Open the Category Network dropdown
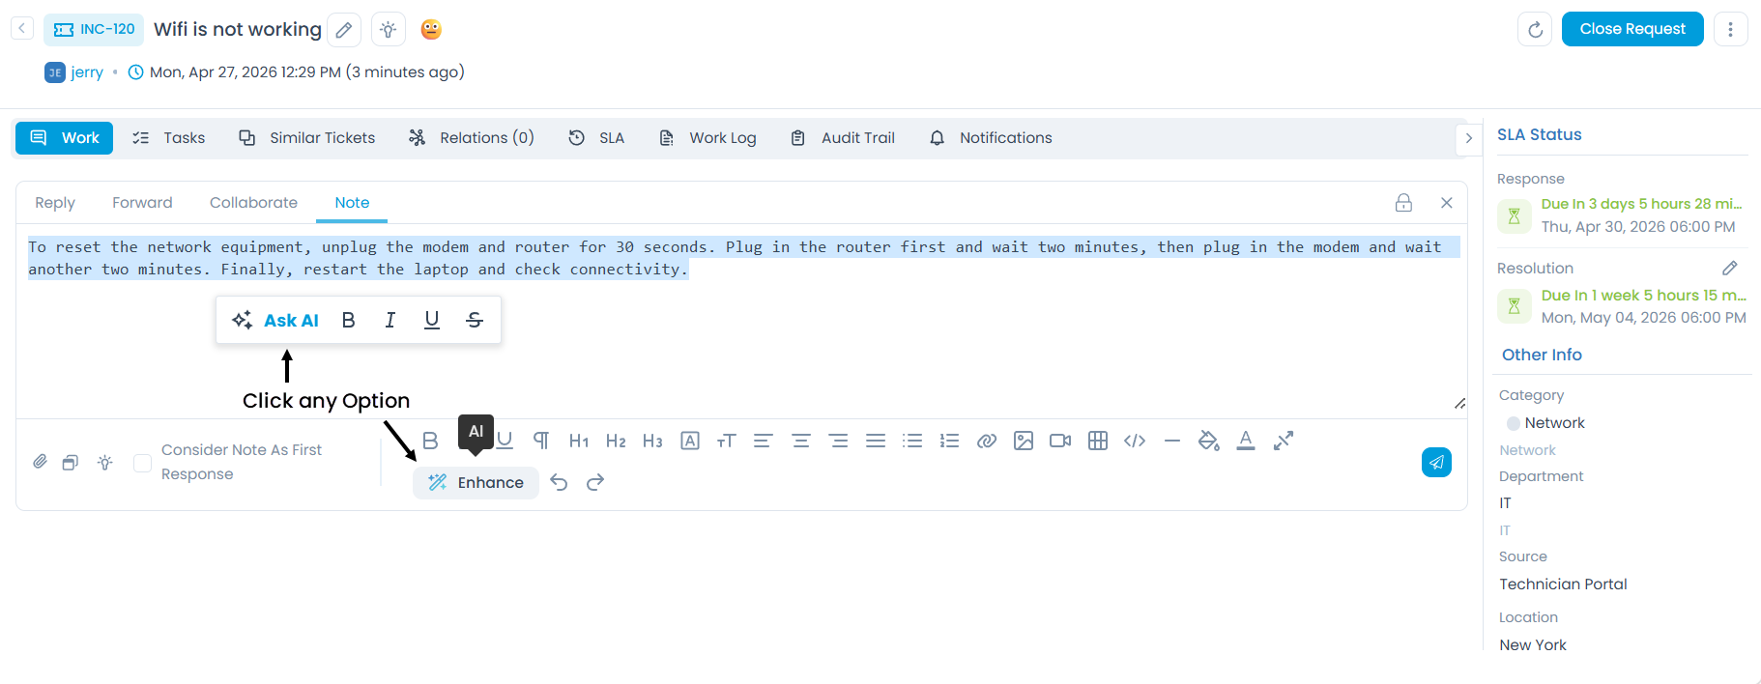This screenshot has height=684, width=1761. (1553, 423)
